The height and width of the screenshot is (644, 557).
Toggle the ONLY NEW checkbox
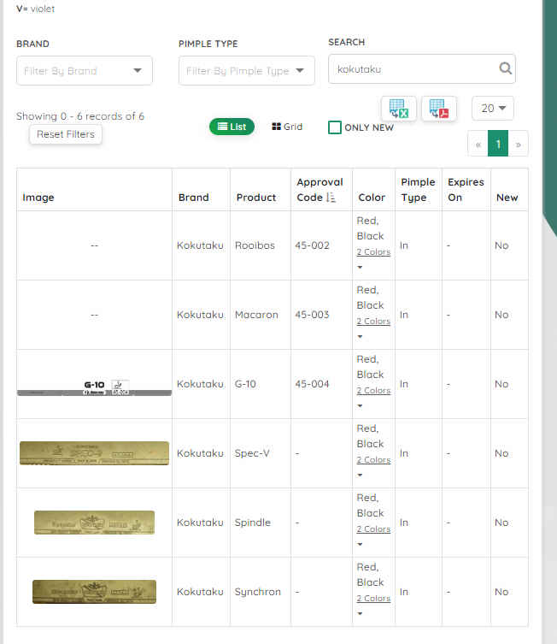pos(335,127)
